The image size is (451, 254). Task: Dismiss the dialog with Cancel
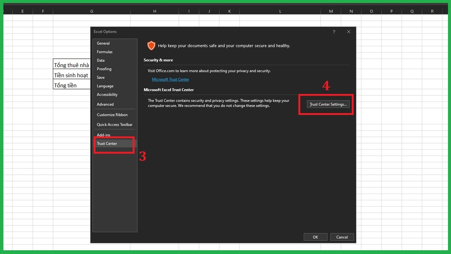[342, 237]
